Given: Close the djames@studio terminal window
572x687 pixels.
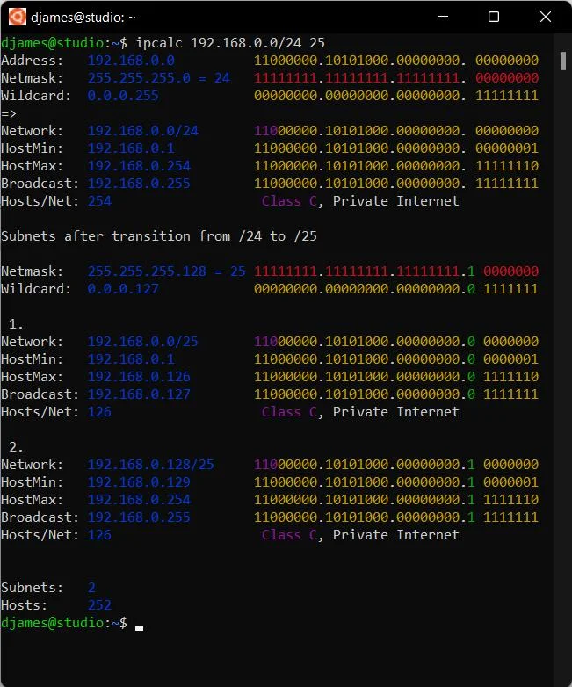Looking at the screenshot, I should [x=546, y=17].
